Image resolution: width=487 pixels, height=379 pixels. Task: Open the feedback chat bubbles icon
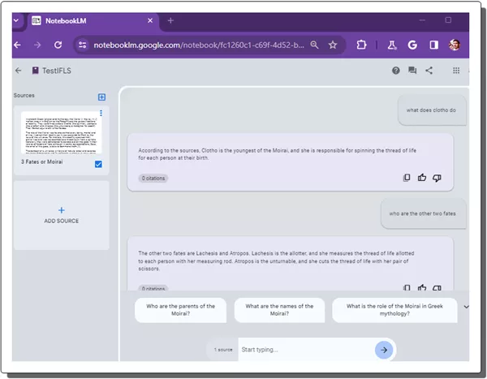[412, 71]
